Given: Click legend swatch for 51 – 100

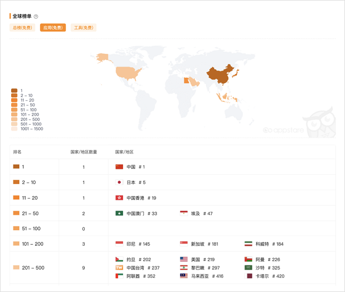Looking at the screenshot, I should [14, 110].
